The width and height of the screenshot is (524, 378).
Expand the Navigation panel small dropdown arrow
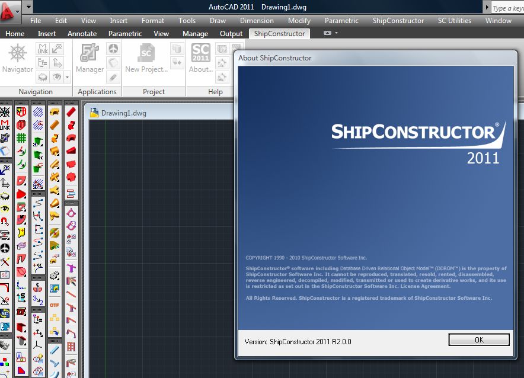pos(67,78)
